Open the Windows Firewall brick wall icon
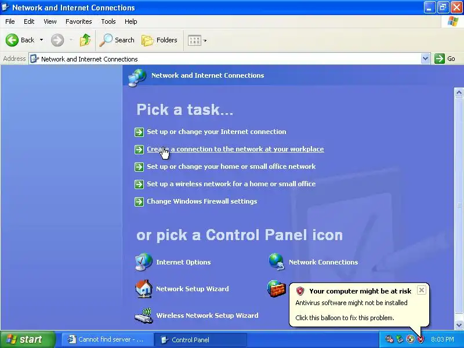The width and height of the screenshot is (464, 348). click(277, 288)
